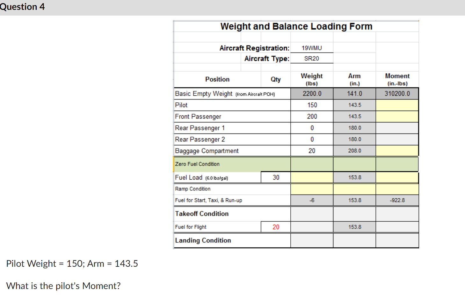This screenshot has height=296, width=465.
Task: Select the Front Passenger Moment cell
Action: (x=397, y=116)
